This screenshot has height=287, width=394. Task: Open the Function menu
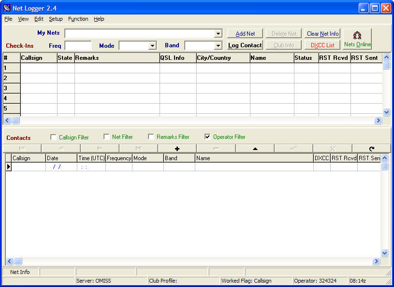78,19
